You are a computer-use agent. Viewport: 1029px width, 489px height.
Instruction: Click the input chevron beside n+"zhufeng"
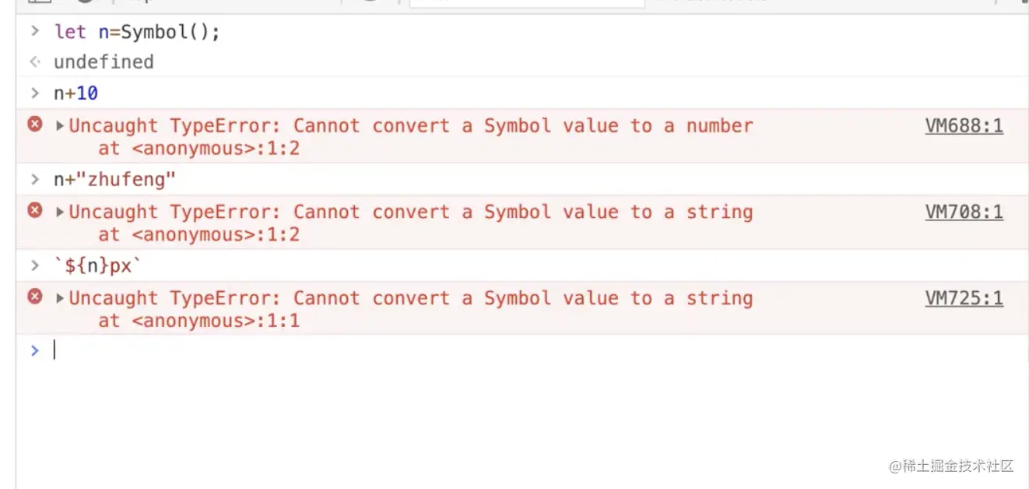[34, 180]
